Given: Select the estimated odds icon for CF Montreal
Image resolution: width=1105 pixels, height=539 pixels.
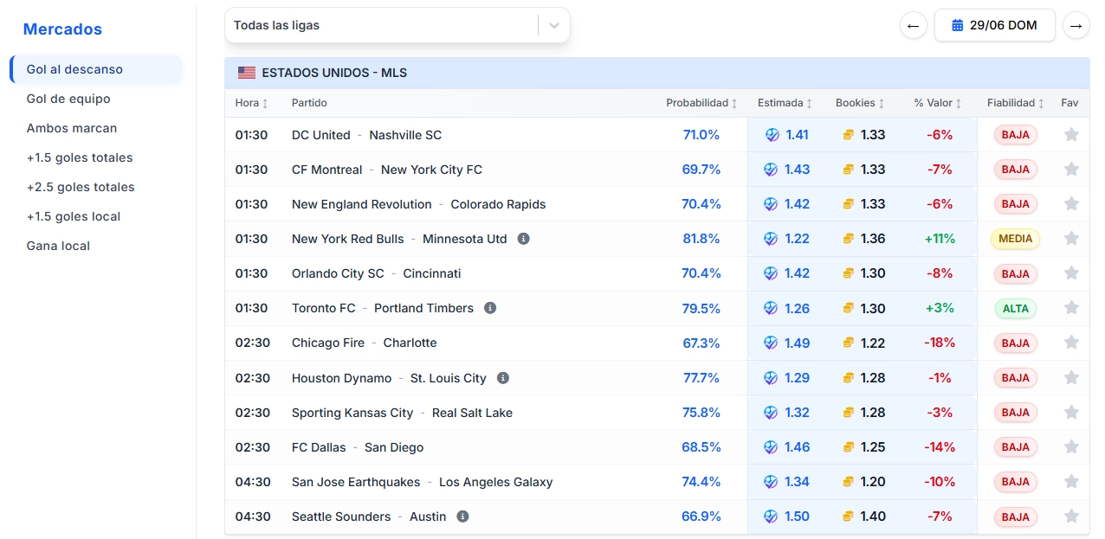Looking at the screenshot, I should [771, 170].
